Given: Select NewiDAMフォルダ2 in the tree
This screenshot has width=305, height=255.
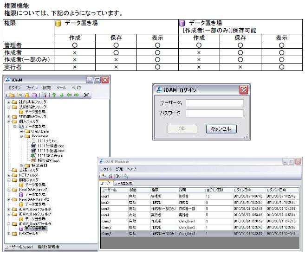Looking at the screenshot, I should [x=34, y=199].
